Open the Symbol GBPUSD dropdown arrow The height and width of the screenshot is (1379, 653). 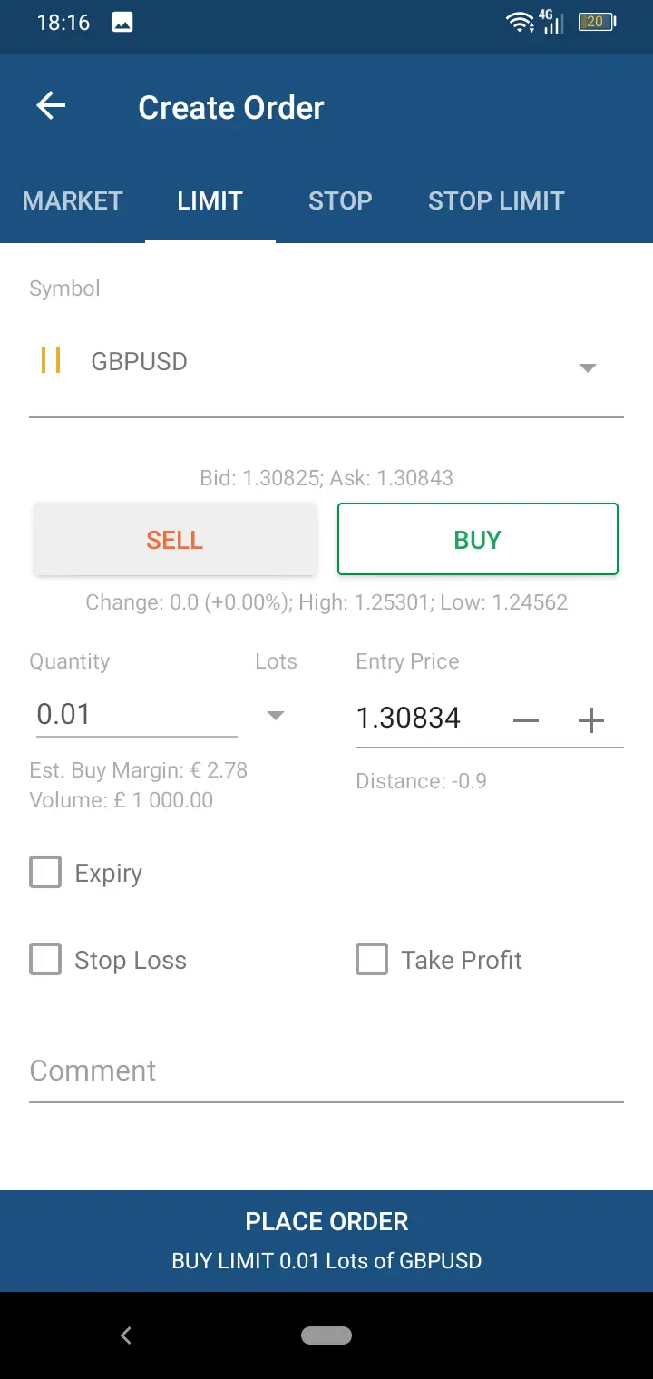click(x=588, y=367)
